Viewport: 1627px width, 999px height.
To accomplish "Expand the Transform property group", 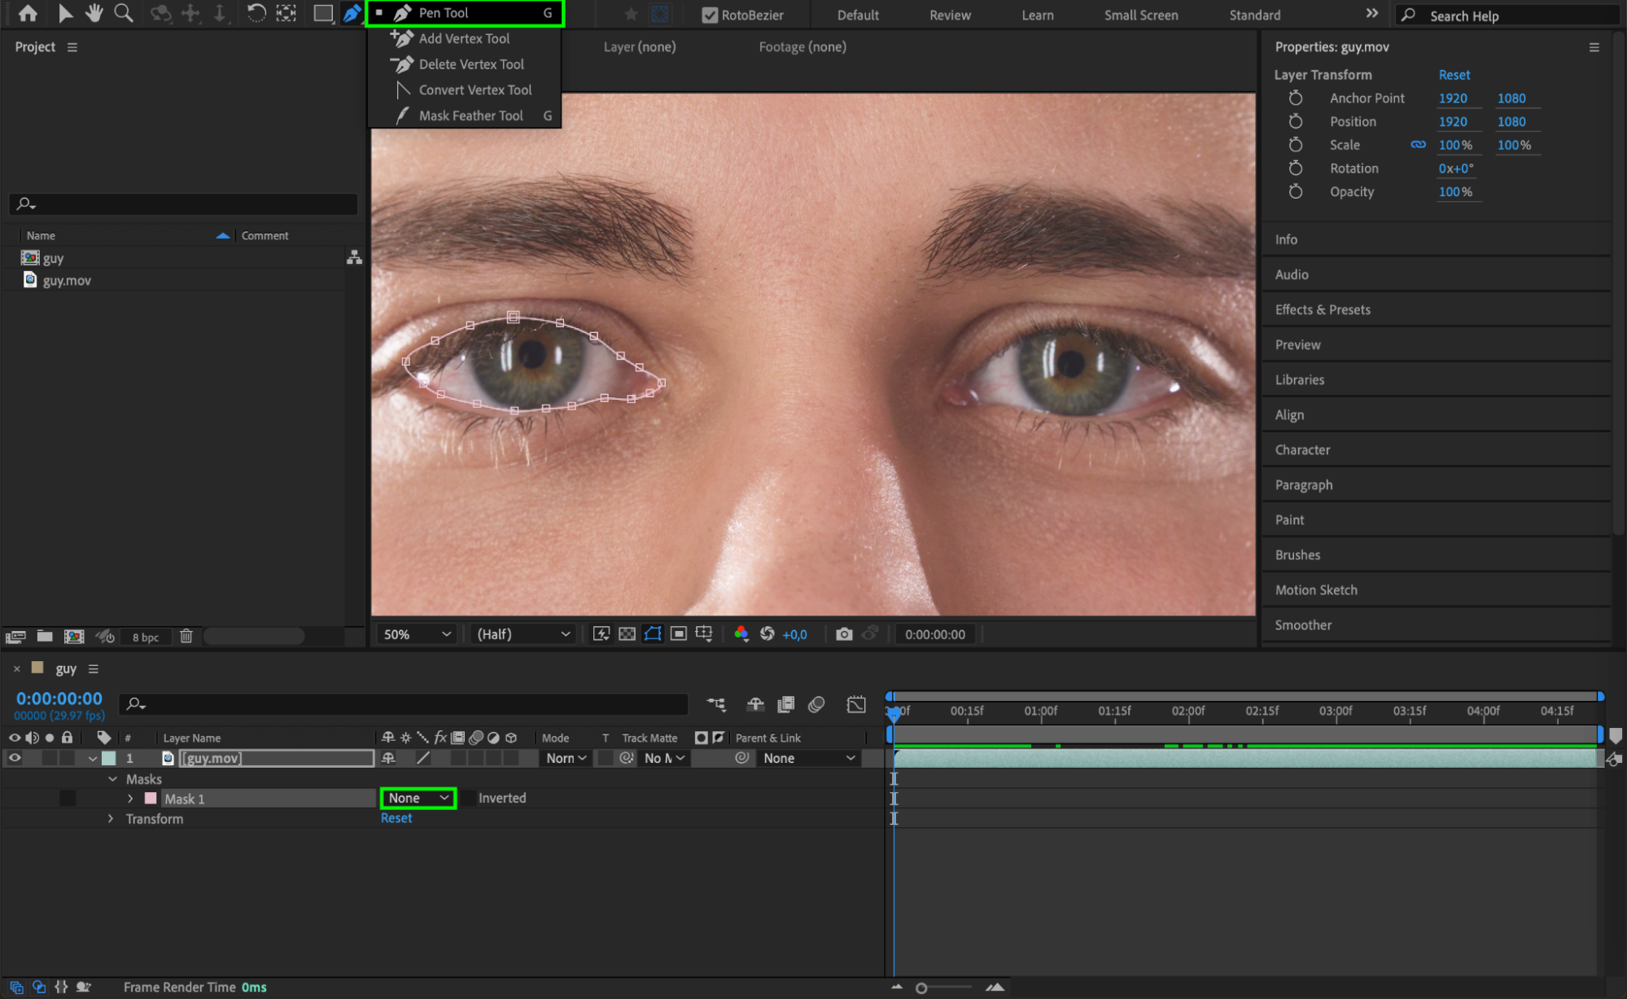I will tap(111, 819).
